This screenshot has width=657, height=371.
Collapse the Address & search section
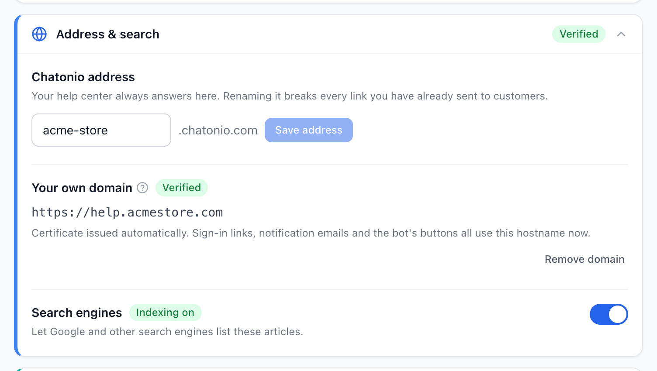(x=621, y=34)
